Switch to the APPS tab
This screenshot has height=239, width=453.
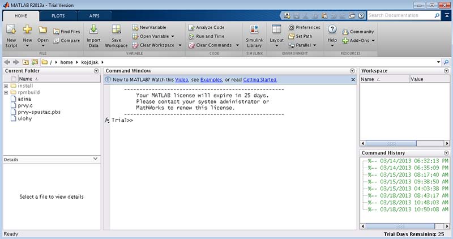click(93, 16)
